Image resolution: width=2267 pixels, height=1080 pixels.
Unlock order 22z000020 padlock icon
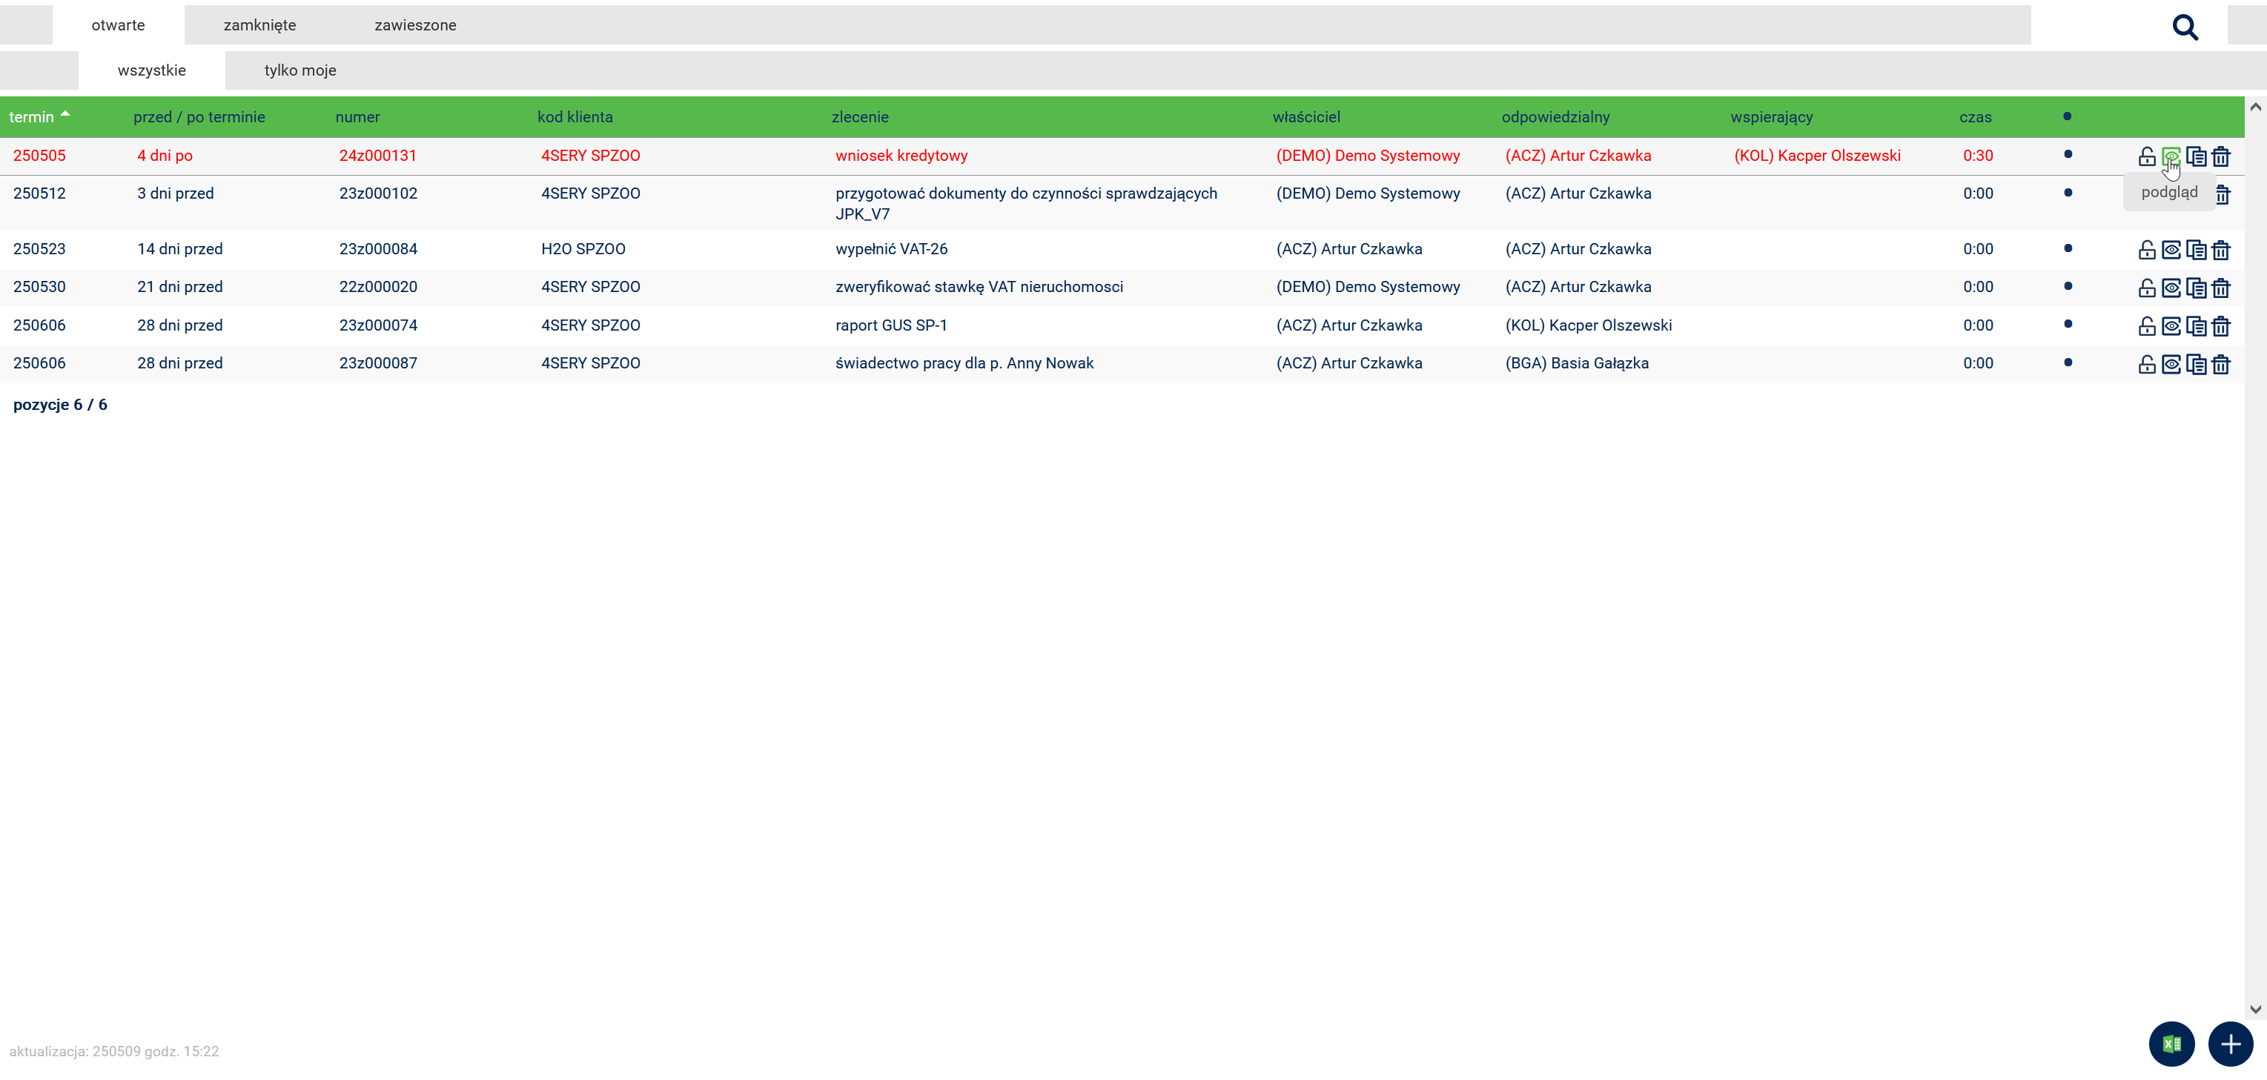pyautogui.click(x=2146, y=288)
